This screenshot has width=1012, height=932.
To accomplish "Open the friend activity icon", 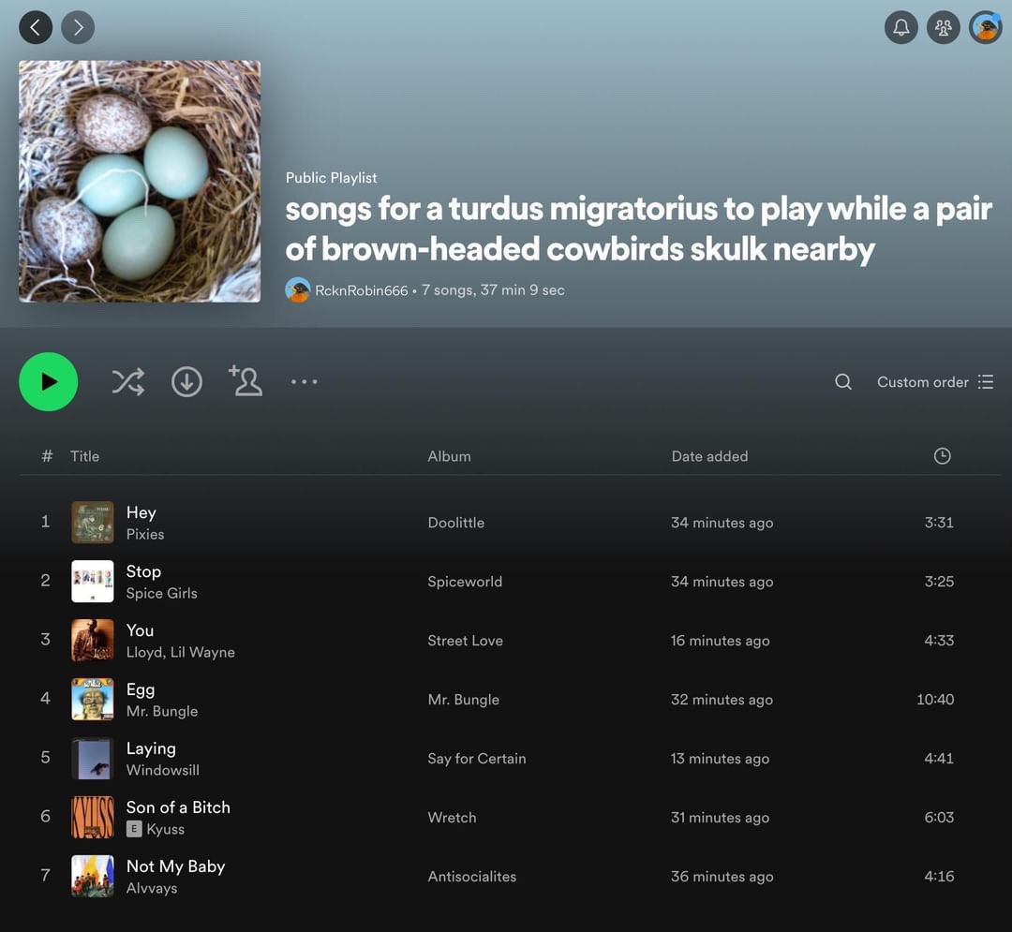I will 943,27.
